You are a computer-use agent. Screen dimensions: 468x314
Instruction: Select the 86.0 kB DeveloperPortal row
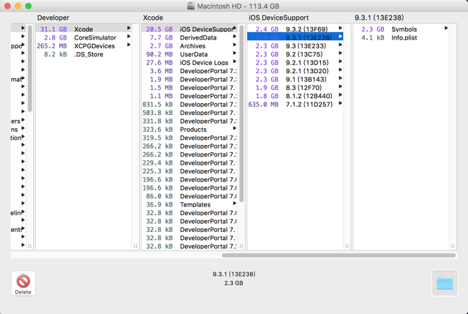pos(189,196)
